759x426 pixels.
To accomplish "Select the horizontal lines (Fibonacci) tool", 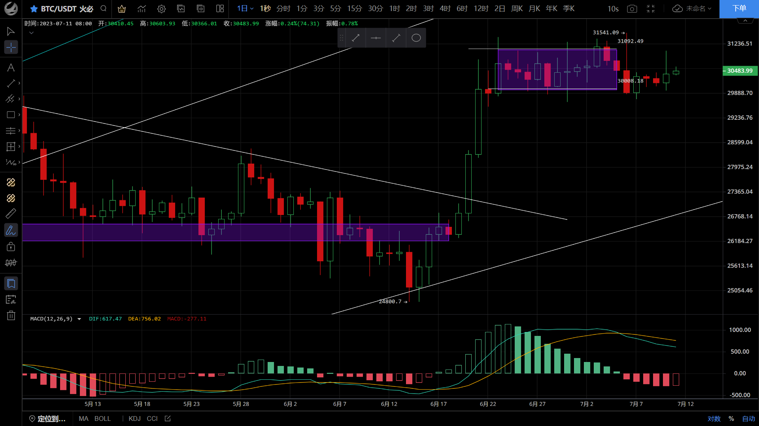I will pyautogui.click(x=11, y=131).
